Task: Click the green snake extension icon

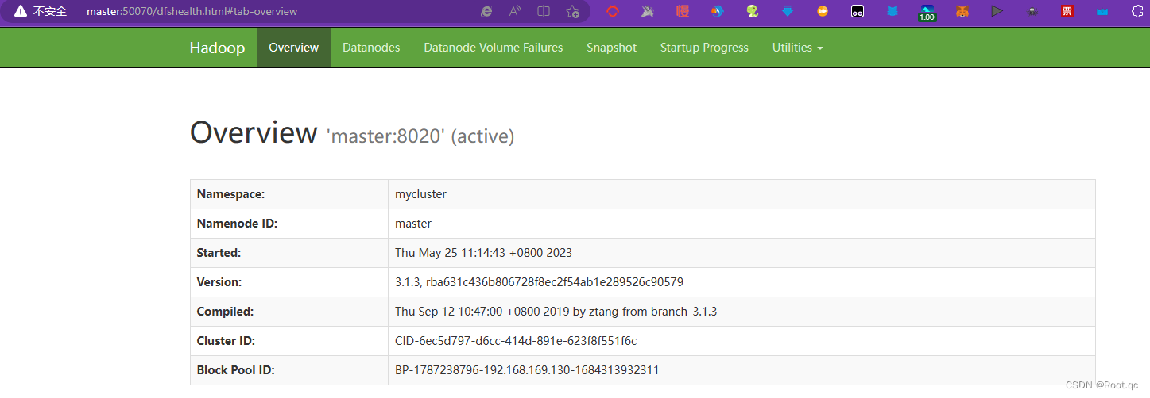Action: (753, 11)
